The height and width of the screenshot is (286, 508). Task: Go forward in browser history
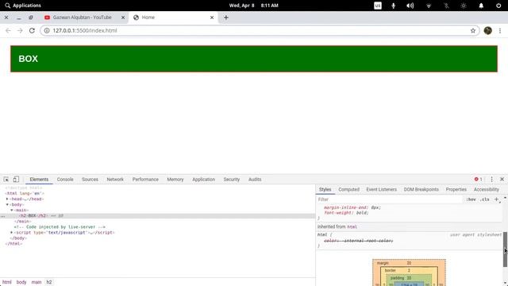(20, 30)
